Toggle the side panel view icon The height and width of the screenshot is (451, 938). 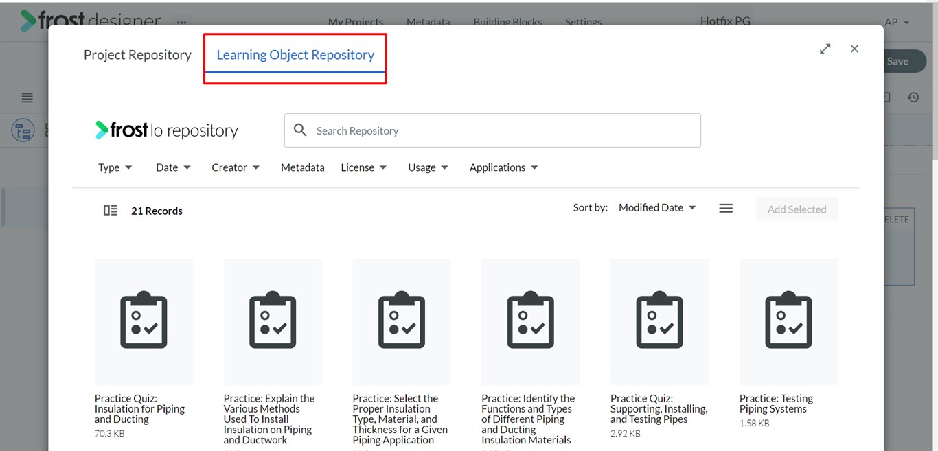click(x=110, y=211)
